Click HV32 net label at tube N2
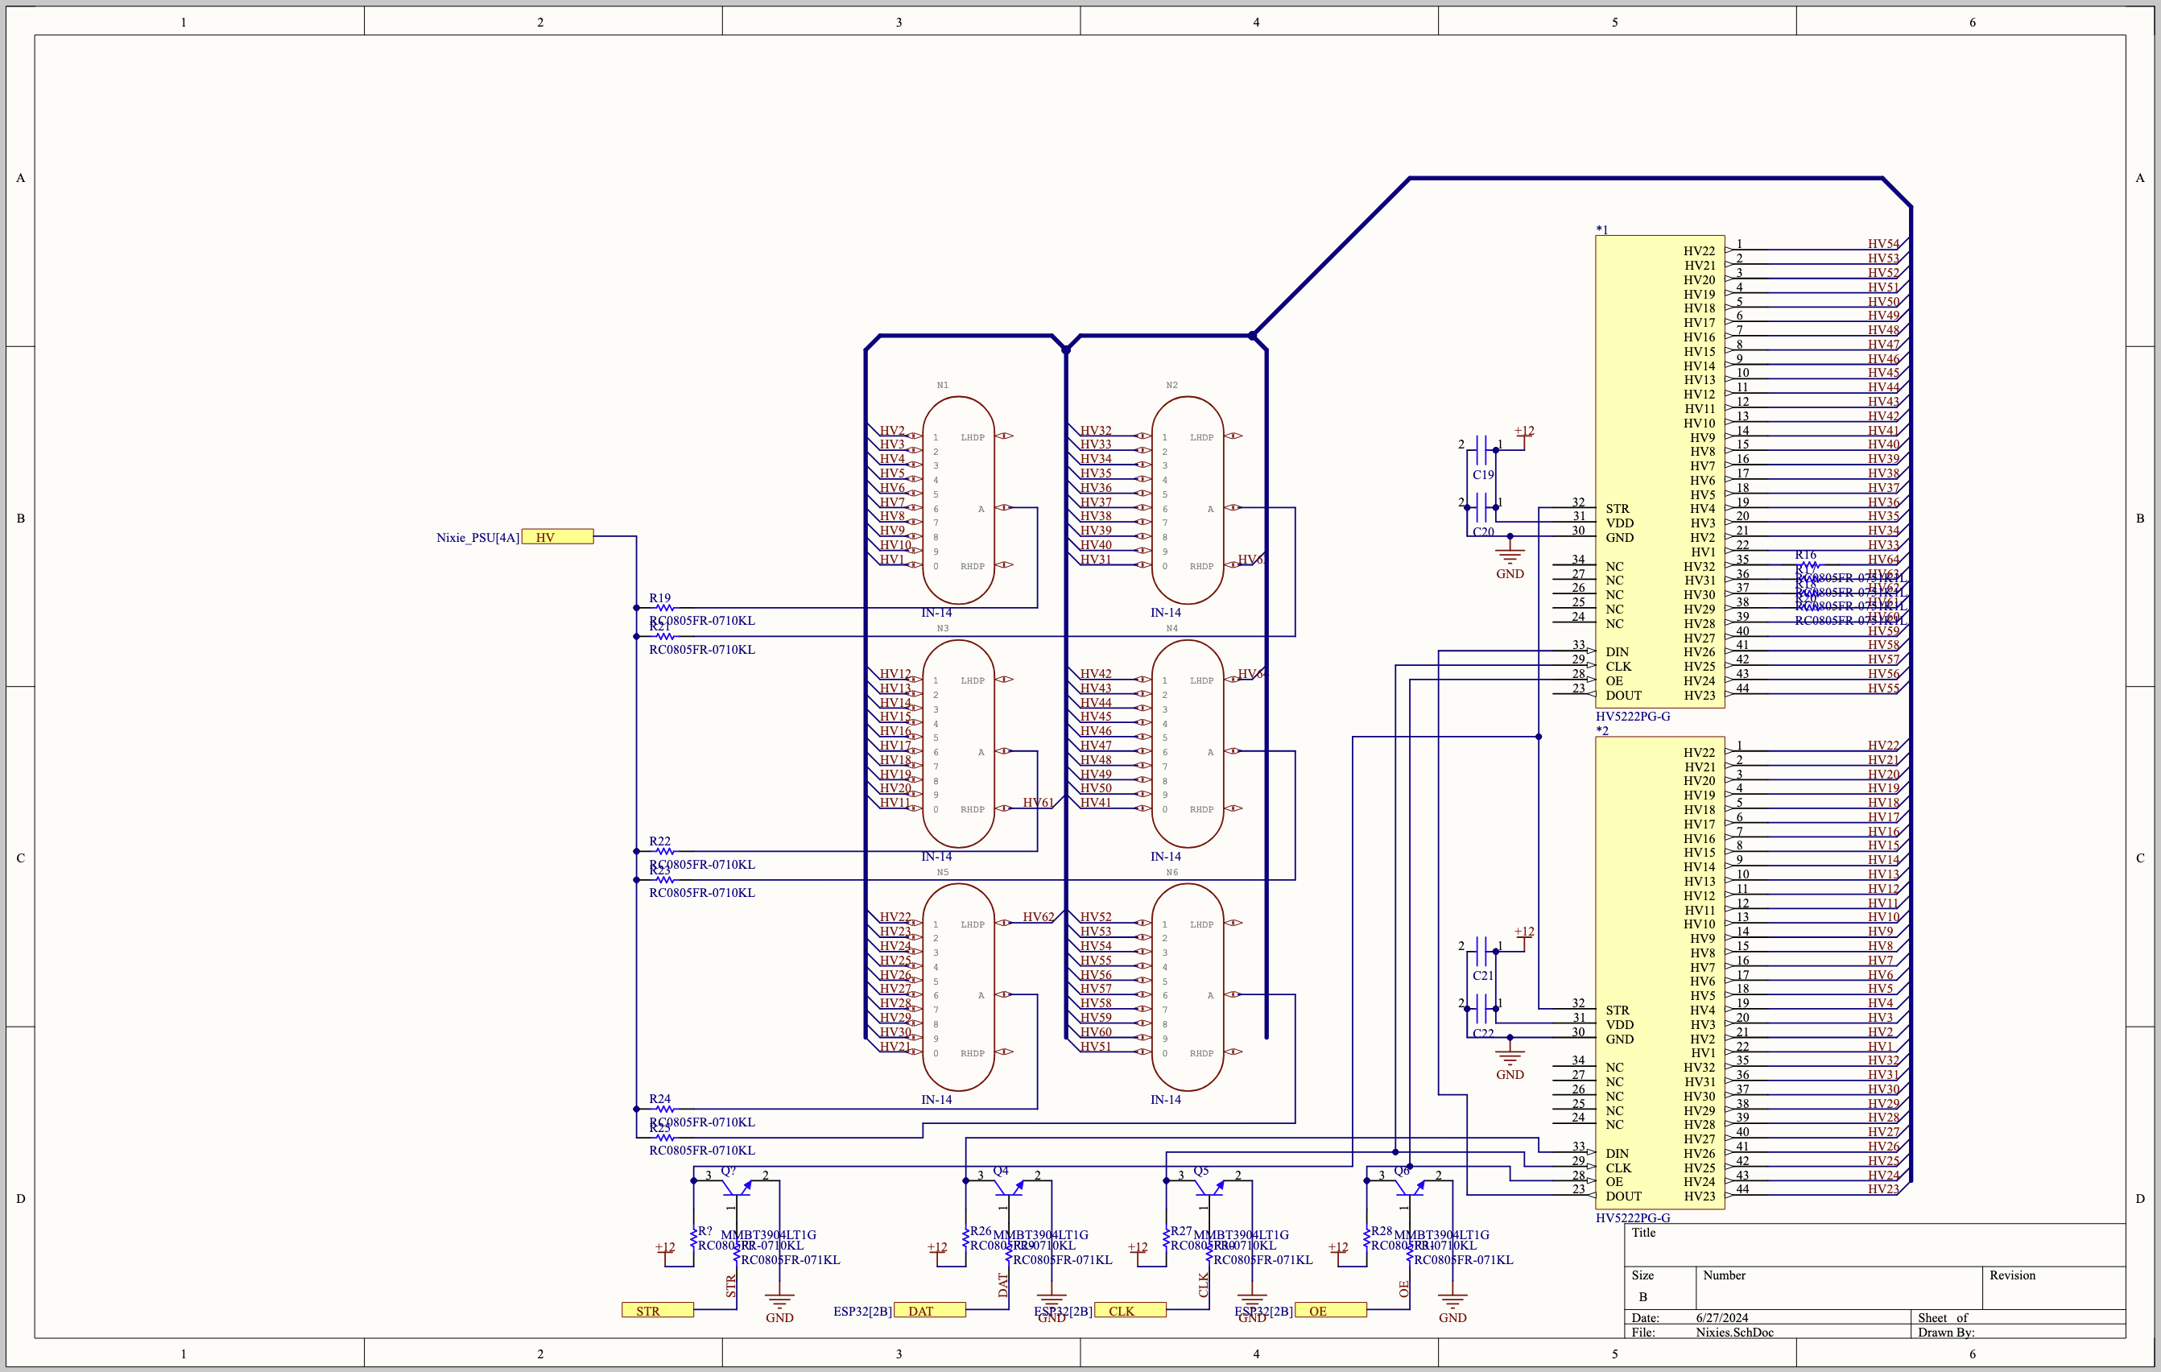Viewport: 2161px width, 1372px height. tap(1095, 431)
